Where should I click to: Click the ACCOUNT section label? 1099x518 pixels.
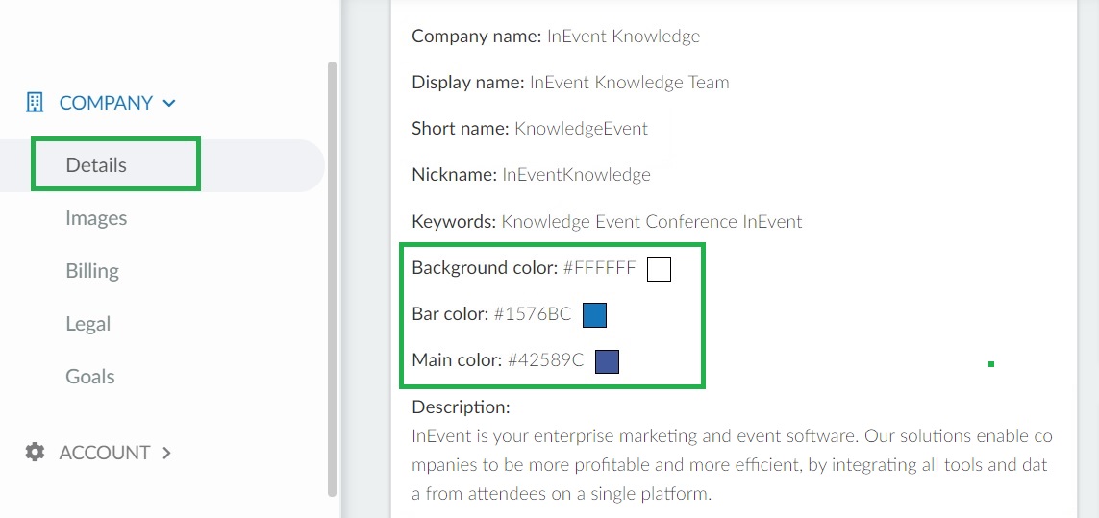[x=105, y=453]
